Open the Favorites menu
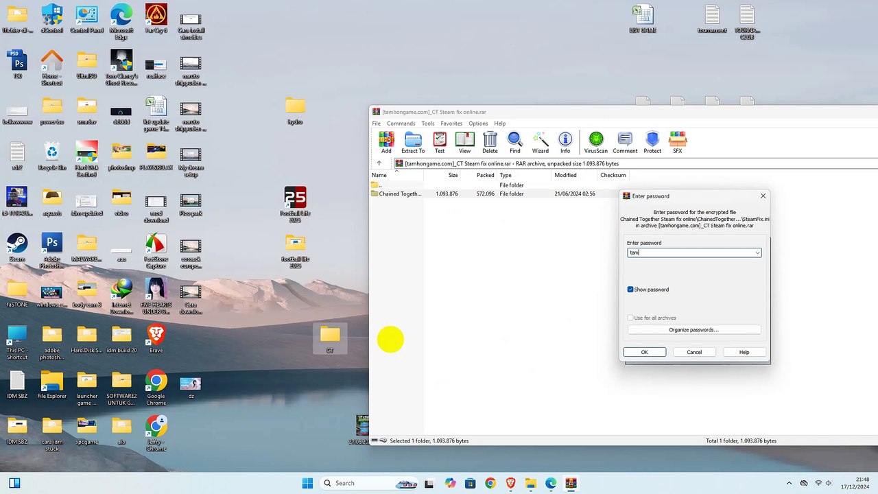This screenshot has width=878, height=494. click(451, 123)
